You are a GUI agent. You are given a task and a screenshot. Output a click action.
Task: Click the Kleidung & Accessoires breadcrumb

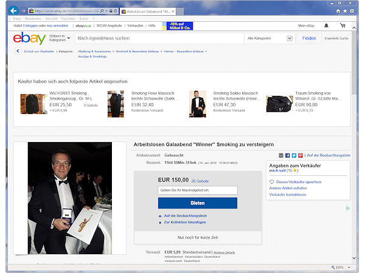(x=94, y=52)
